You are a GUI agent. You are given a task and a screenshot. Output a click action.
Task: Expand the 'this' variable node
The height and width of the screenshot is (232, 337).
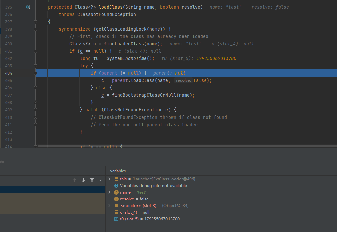point(110,179)
